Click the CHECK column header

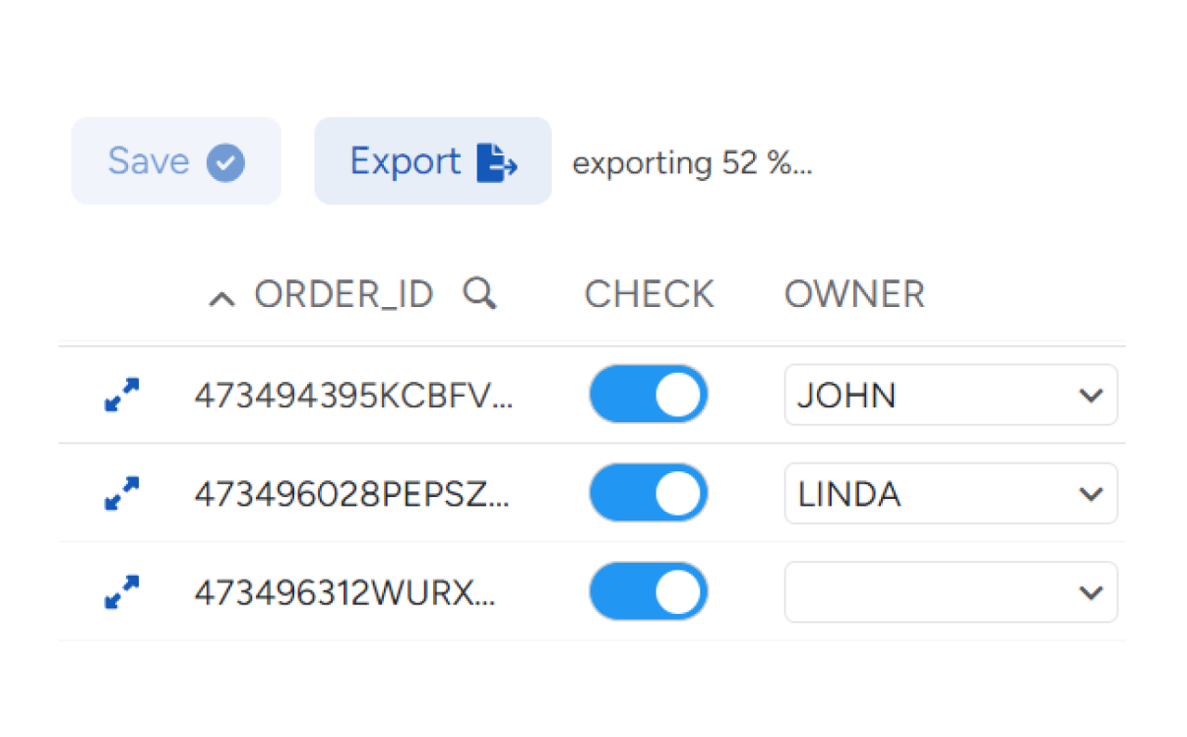tap(649, 294)
